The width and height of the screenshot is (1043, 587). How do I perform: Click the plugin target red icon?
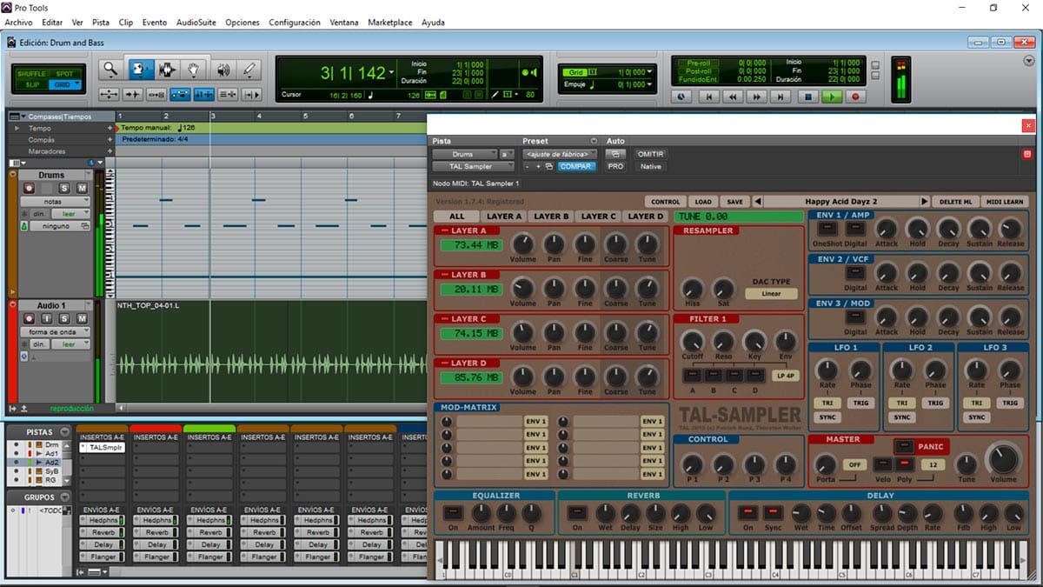[x=1026, y=154]
